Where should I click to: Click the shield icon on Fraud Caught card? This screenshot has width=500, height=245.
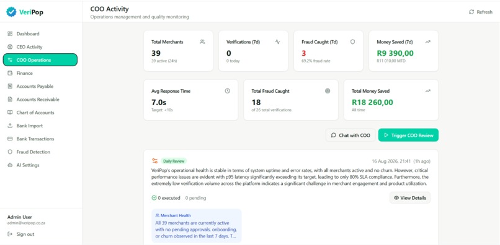pyautogui.click(x=353, y=41)
